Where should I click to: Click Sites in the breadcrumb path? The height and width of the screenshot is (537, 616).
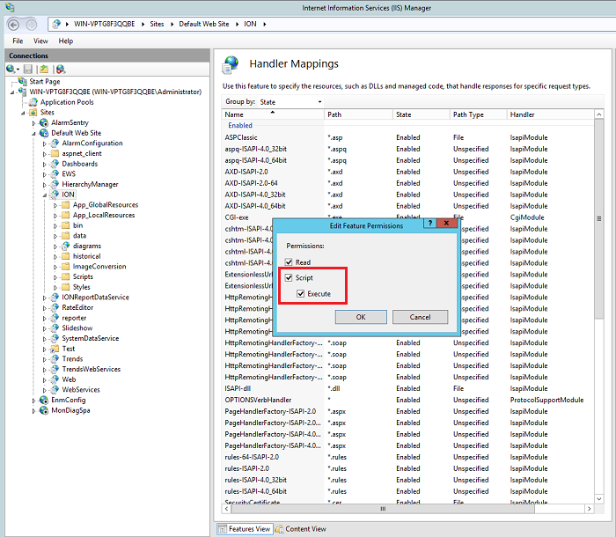[x=157, y=24]
